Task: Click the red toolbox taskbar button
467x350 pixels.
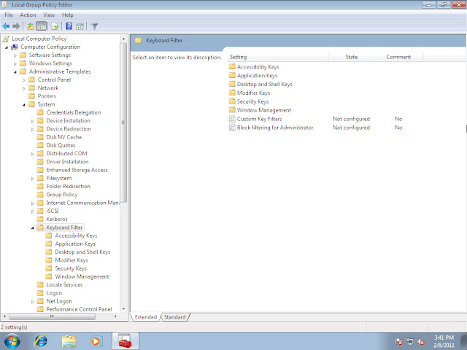Action: 125,341
